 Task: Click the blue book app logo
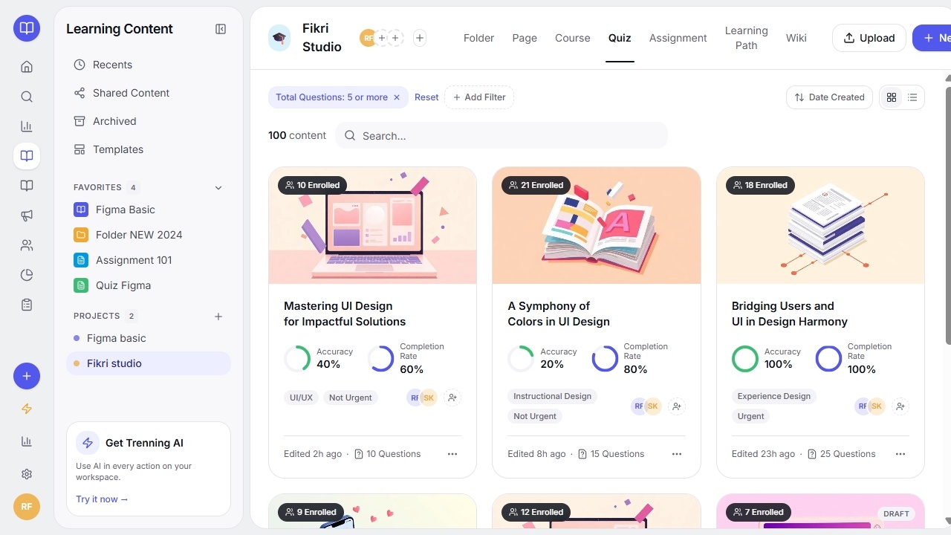point(27,28)
